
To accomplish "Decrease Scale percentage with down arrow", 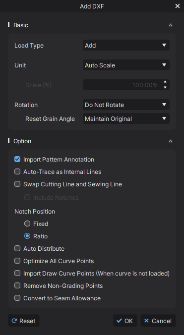I will click(165, 87).
